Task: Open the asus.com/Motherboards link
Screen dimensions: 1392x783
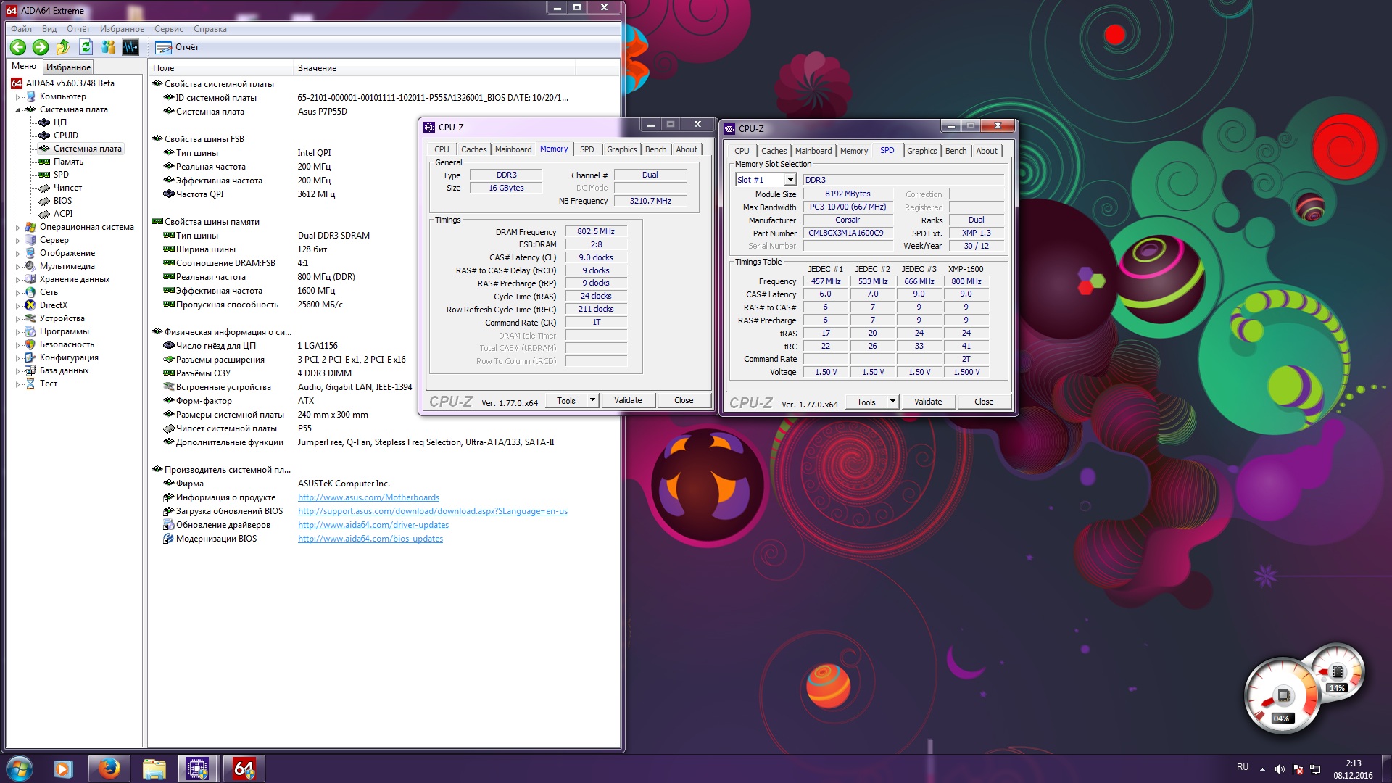Action: (368, 497)
